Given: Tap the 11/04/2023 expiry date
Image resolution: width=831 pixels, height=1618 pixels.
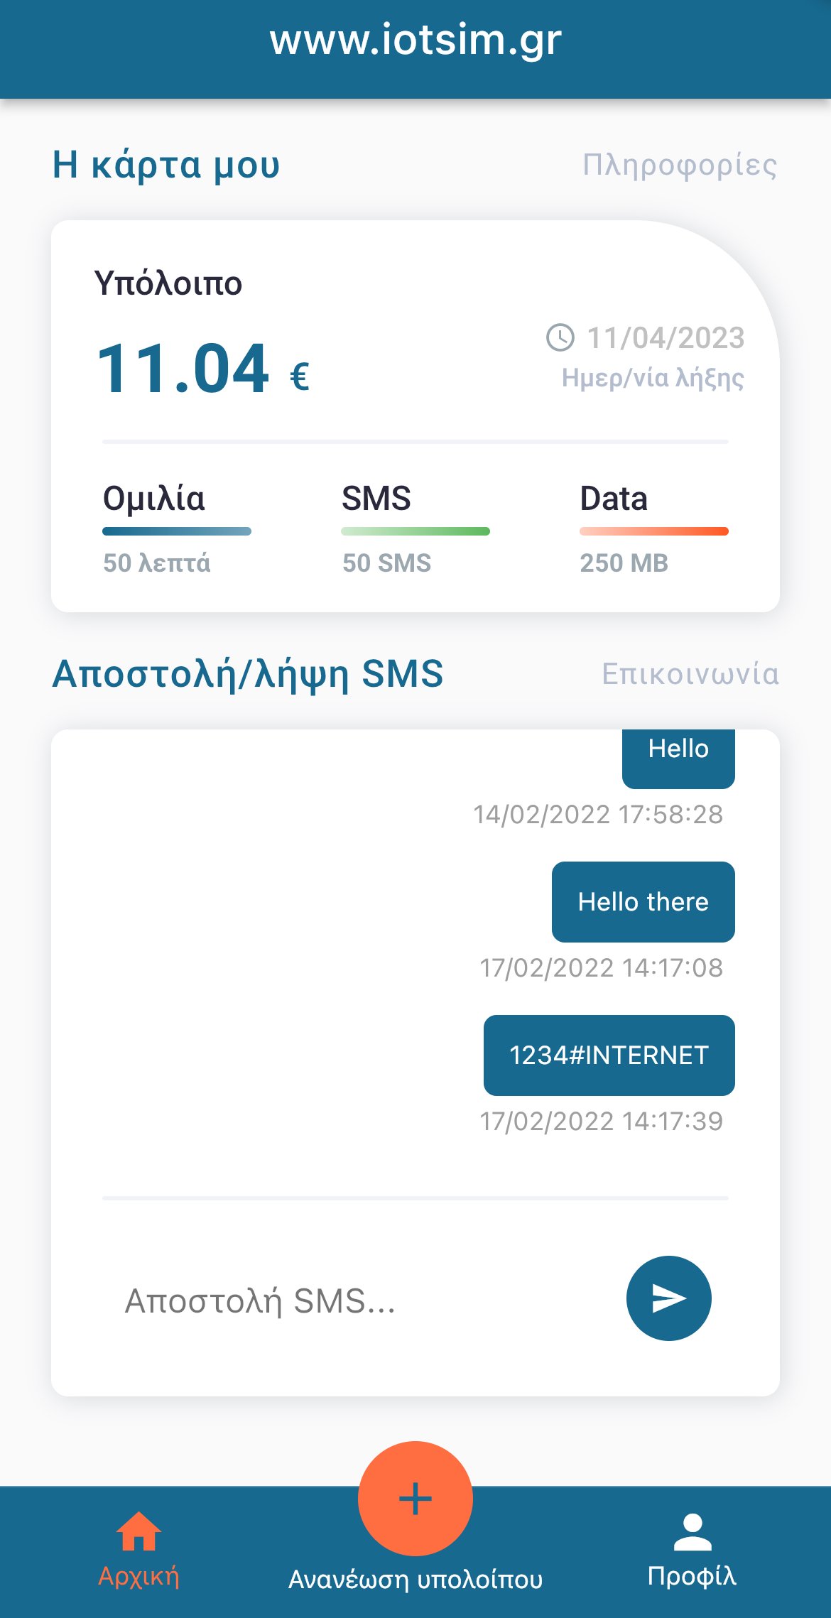Looking at the screenshot, I should tap(666, 338).
